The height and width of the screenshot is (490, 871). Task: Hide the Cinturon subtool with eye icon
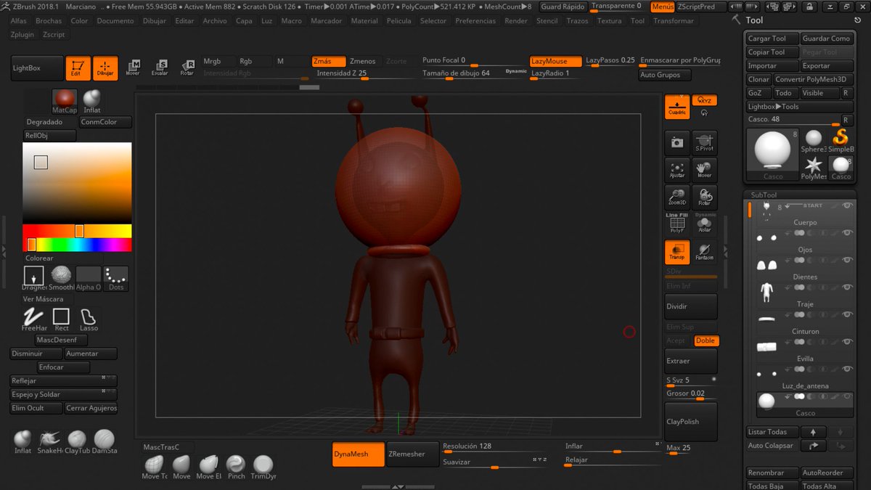[846, 315]
